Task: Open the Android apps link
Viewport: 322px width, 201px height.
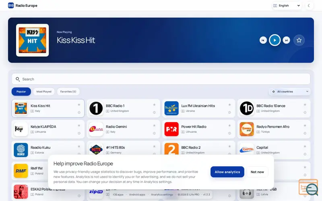Action: [x=137, y=195]
